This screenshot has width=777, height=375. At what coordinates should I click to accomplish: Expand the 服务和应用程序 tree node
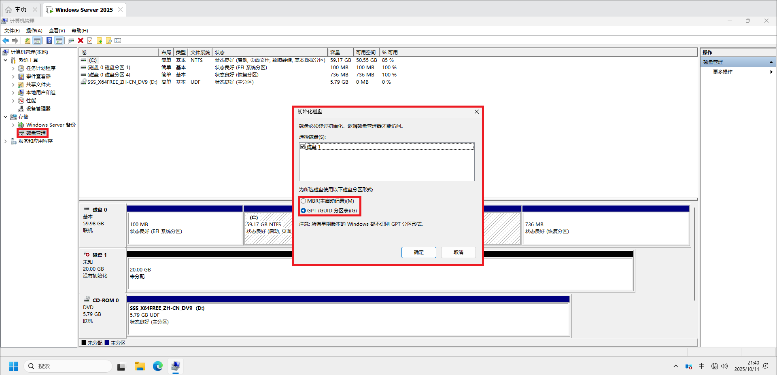[6, 141]
